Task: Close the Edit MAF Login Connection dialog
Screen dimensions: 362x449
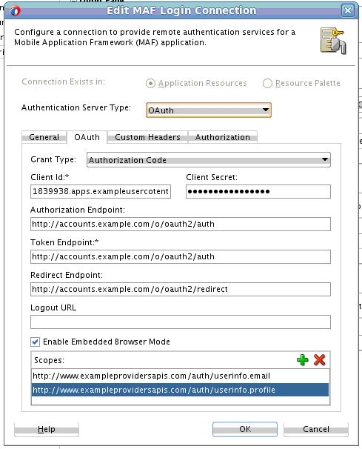Action: click(x=348, y=11)
